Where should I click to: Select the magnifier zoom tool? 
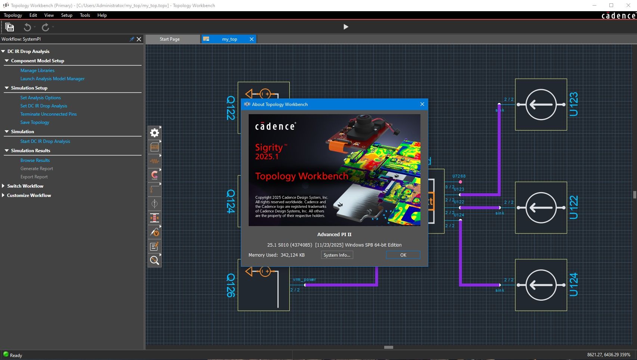click(154, 260)
